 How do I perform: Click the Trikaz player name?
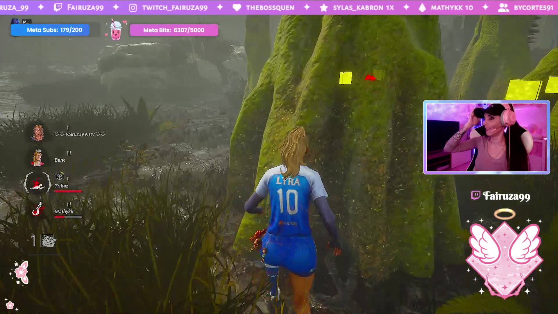(x=62, y=186)
